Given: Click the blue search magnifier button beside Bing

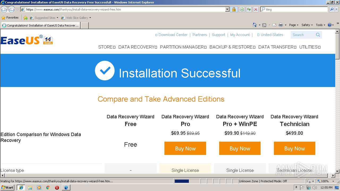Looking at the screenshot, I should click(331, 9).
